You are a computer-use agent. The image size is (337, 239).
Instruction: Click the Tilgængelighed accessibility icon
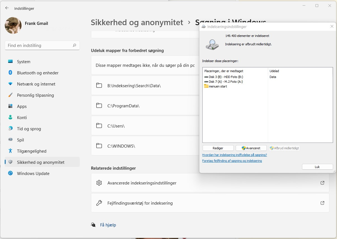[x=10, y=151]
